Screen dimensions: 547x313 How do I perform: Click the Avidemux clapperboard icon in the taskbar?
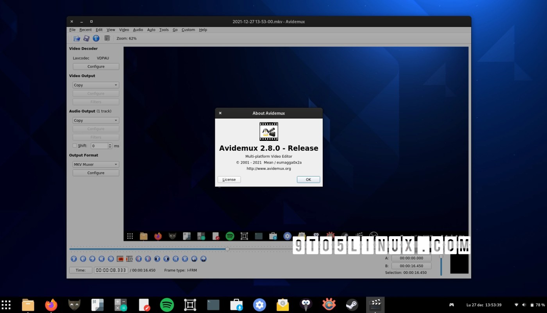point(375,305)
